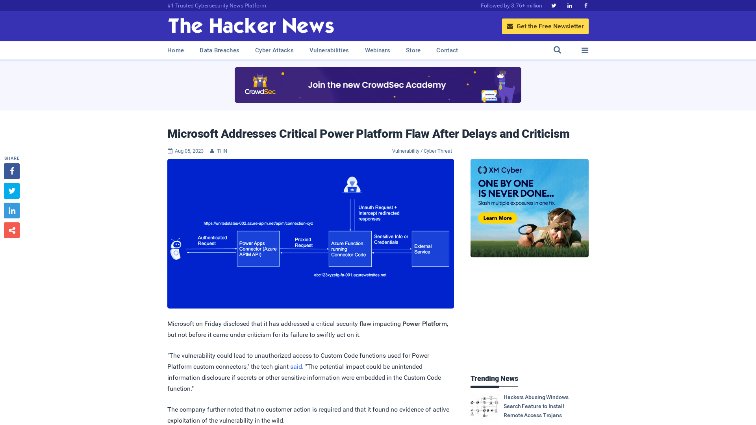This screenshot has width=756, height=425.
Task: Click the Twitter share icon
Action: [x=11, y=190]
